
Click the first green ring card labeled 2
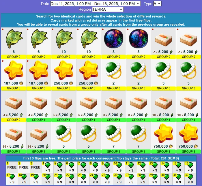coord(113,75)
